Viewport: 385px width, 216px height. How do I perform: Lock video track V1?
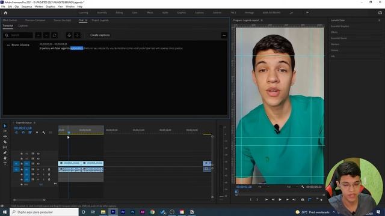point(22,164)
